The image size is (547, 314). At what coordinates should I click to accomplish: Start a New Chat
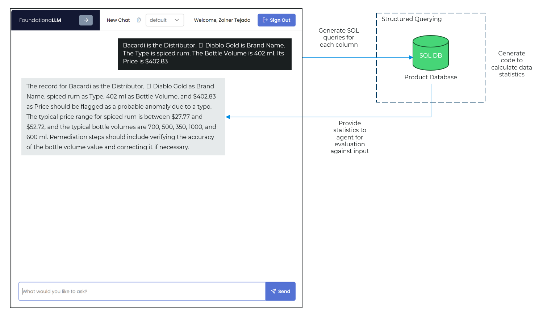click(x=118, y=20)
